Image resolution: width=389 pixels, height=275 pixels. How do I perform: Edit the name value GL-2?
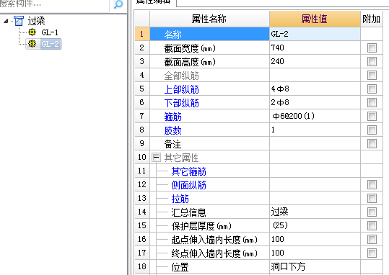click(x=315, y=34)
